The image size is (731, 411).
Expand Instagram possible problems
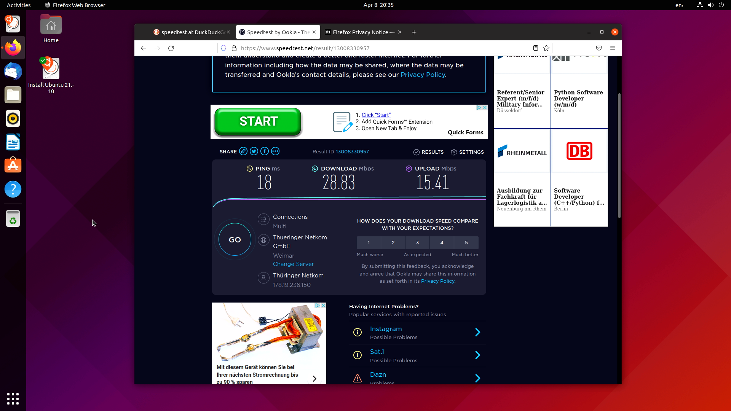(x=477, y=332)
